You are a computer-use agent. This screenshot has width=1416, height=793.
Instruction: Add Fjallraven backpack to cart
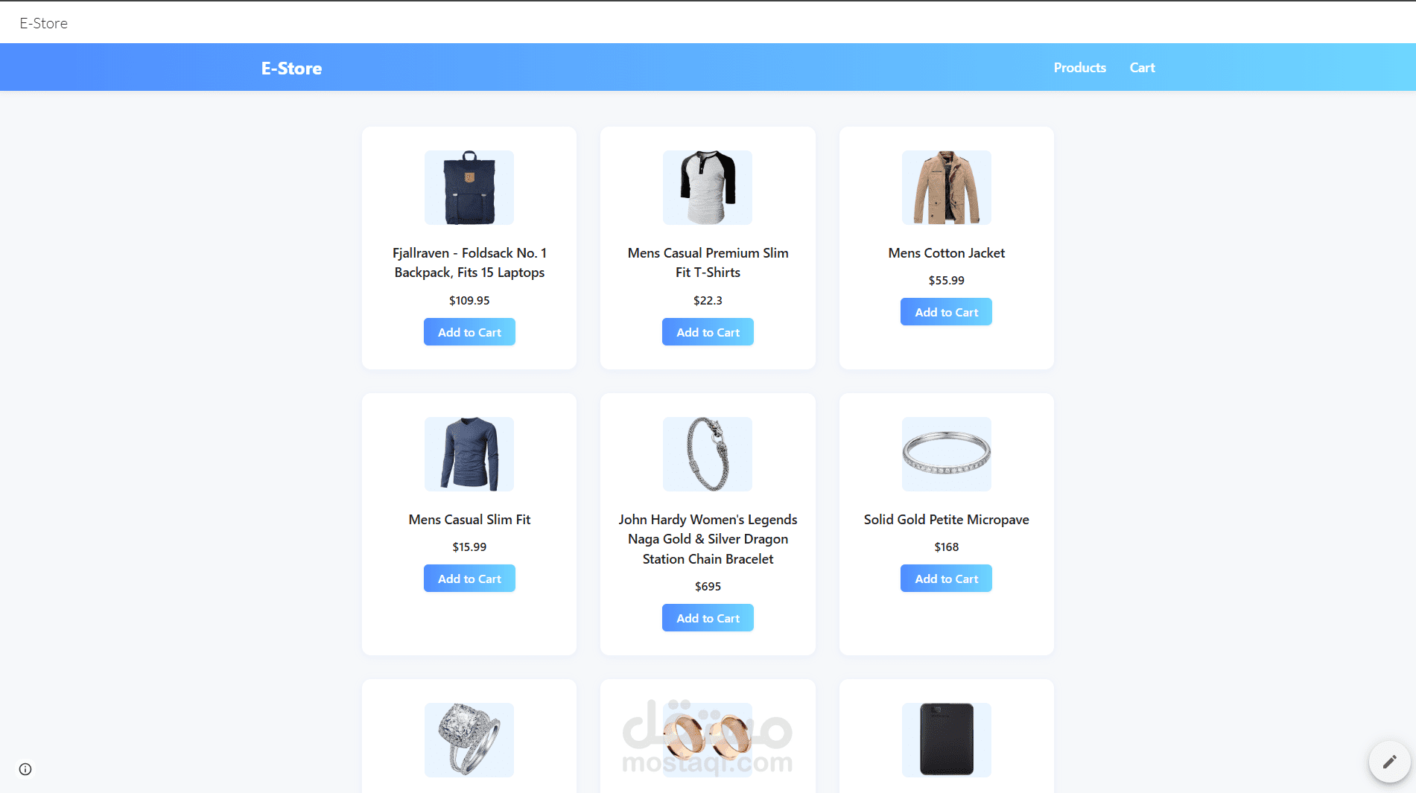point(469,332)
